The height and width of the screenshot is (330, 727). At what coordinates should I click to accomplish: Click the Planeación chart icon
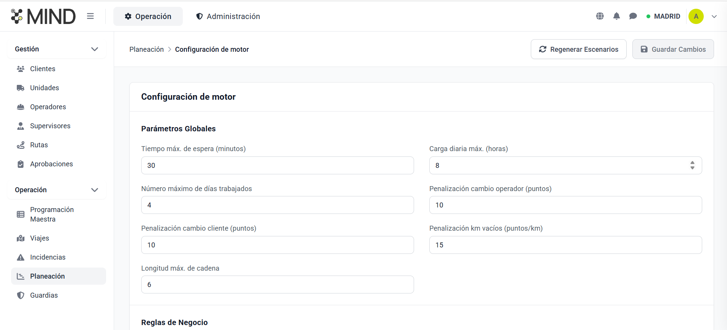(21, 276)
